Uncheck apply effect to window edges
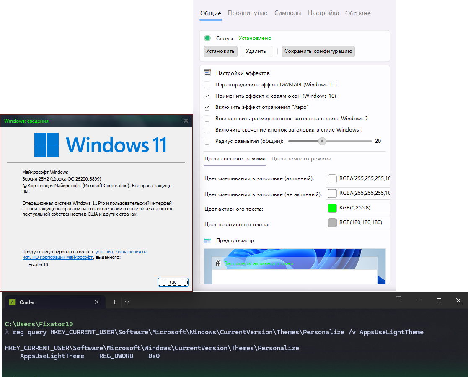 207,96
